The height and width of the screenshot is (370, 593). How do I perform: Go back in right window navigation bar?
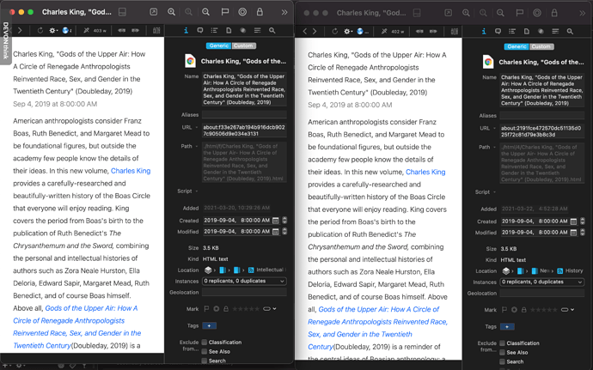coord(305,32)
